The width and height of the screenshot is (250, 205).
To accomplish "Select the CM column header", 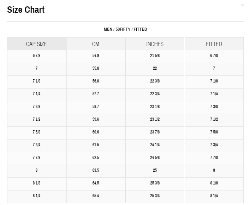I will point(96,44).
